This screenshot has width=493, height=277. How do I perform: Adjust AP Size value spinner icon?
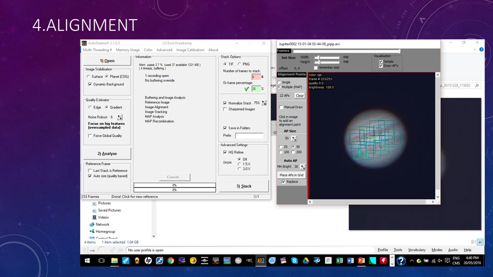point(294,138)
